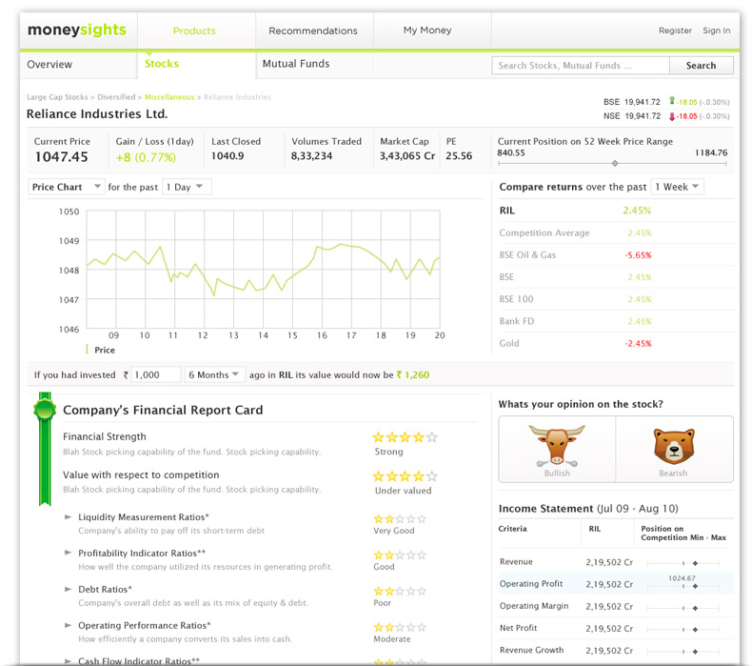This screenshot has width=752, height=666.
Task: Click the Price legend marker under chart
Action: pyautogui.click(x=87, y=349)
